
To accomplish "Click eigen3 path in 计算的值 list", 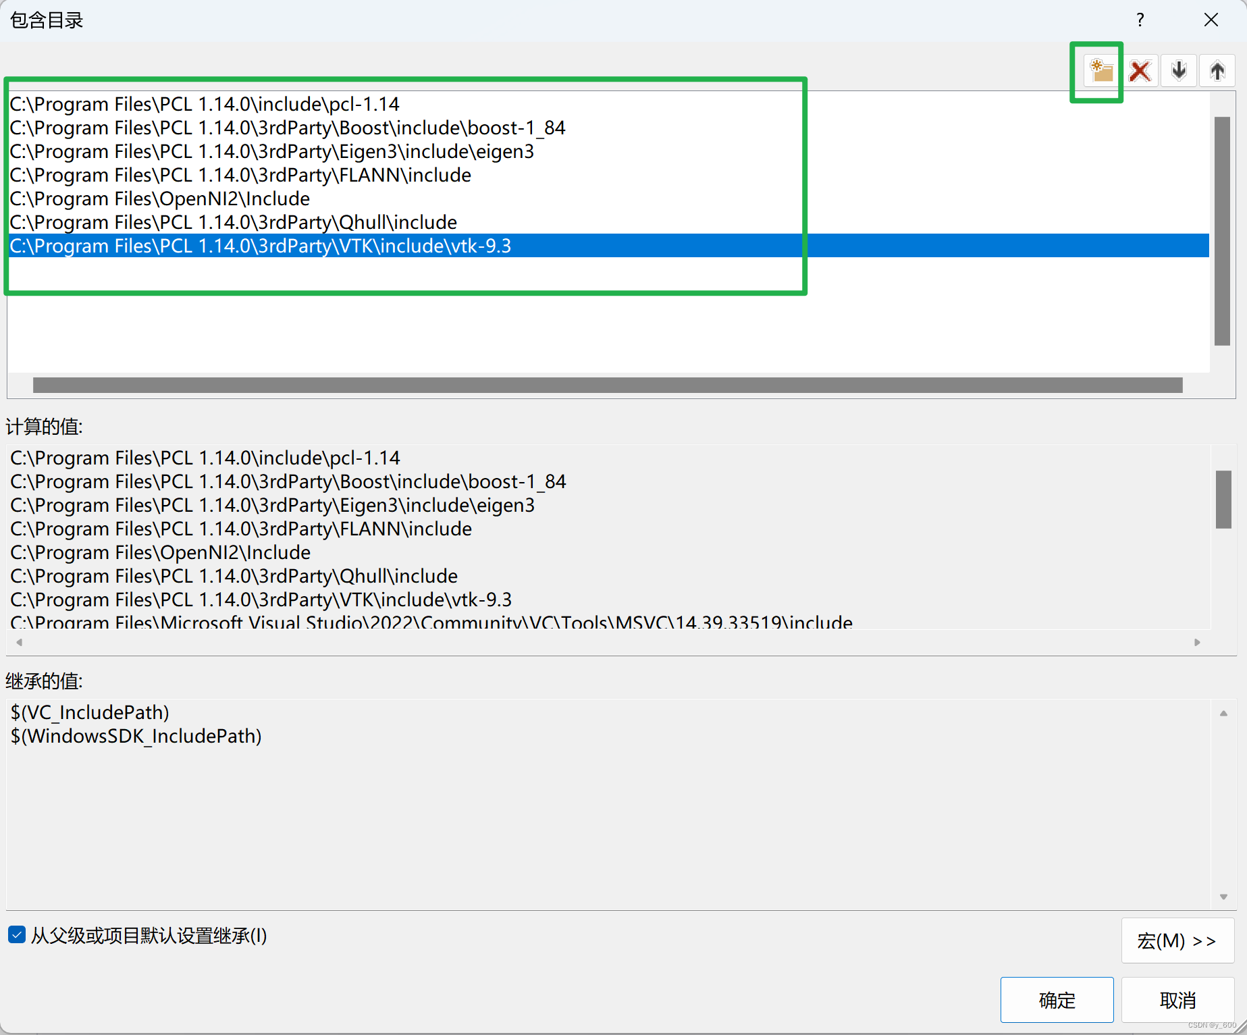I will coord(273,505).
